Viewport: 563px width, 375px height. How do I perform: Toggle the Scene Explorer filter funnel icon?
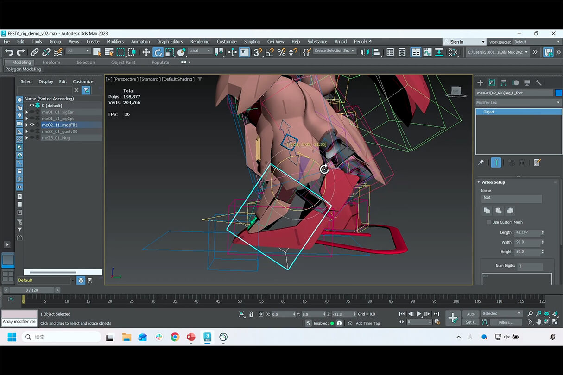[x=86, y=90]
